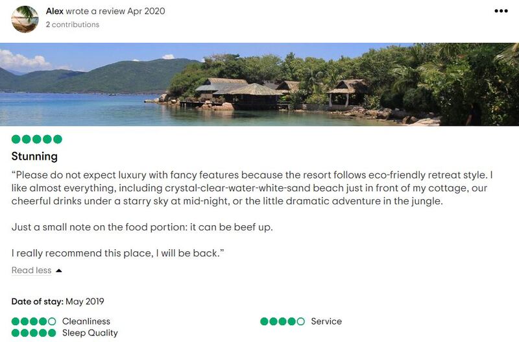Click Alex's profile avatar picture
Viewport: 519px width, 342px height.
(25, 19)
